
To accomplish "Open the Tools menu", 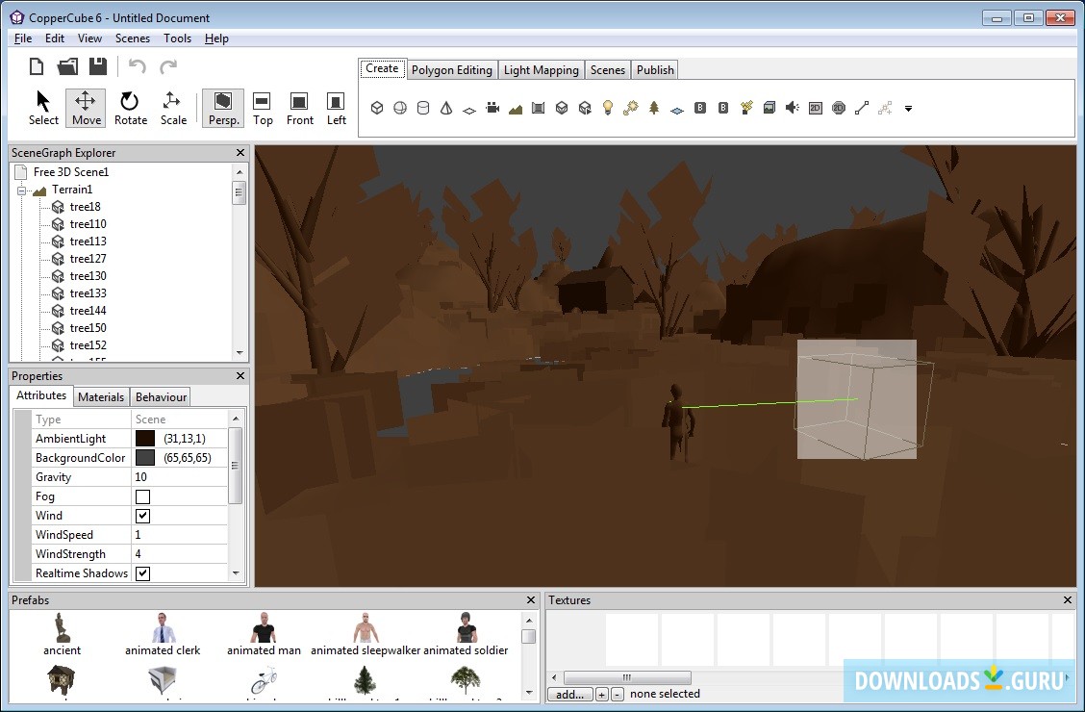I will click(177, 38).
